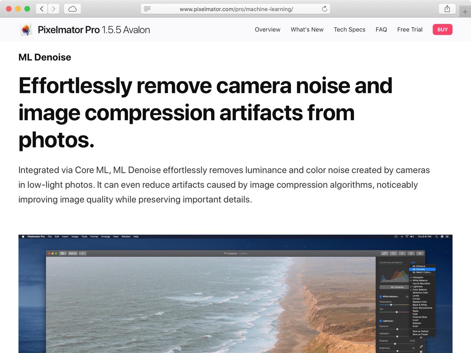Image resolution: width=471 pixels, height=353 pixels.
Task: Open the Edit menu in embedded menu bar
Action: (x=57, y=237)
